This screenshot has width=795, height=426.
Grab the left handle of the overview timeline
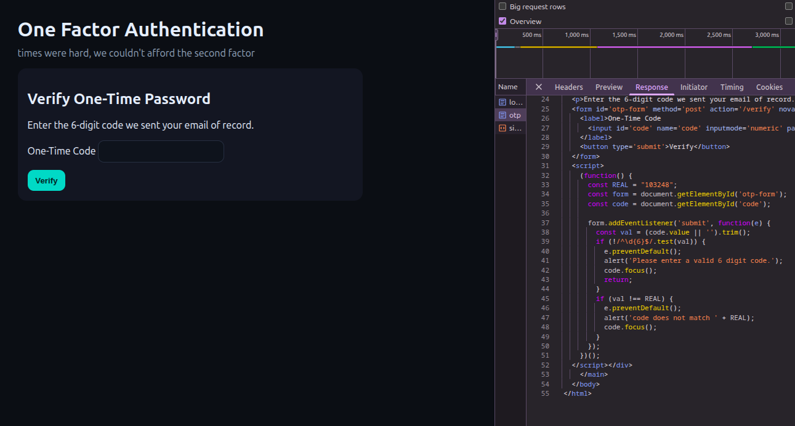coord(496,36)
